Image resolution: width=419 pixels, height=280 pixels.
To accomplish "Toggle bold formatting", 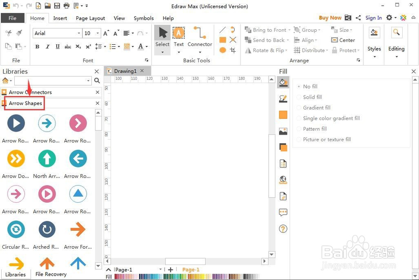I will click(x=37, y=47).
